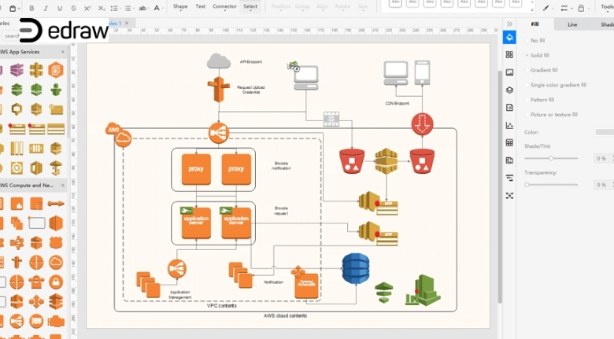Click the canvas vertical scrollbar
This screenshot has width=614, height=339.
pyautogui.click(x=500, y=186)
